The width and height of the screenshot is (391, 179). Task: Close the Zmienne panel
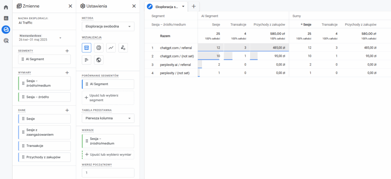tap(70, 6)
